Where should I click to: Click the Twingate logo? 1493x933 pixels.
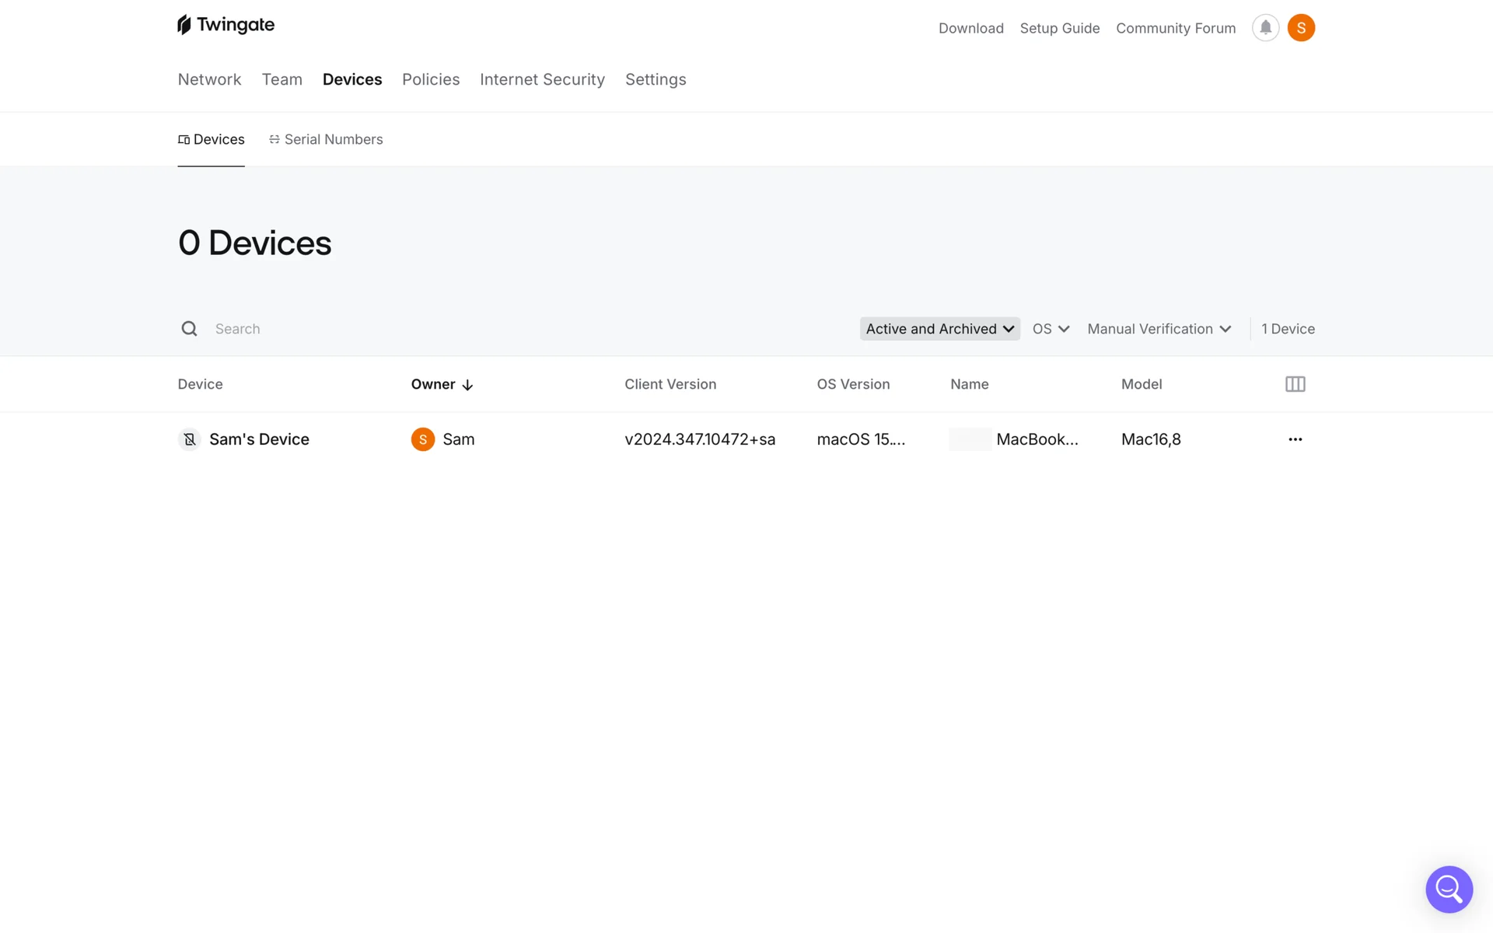point(226,25)
